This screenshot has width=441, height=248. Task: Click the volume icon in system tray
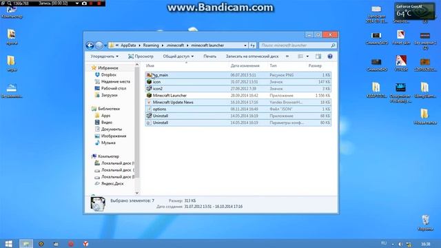click(x=400, y=244)
